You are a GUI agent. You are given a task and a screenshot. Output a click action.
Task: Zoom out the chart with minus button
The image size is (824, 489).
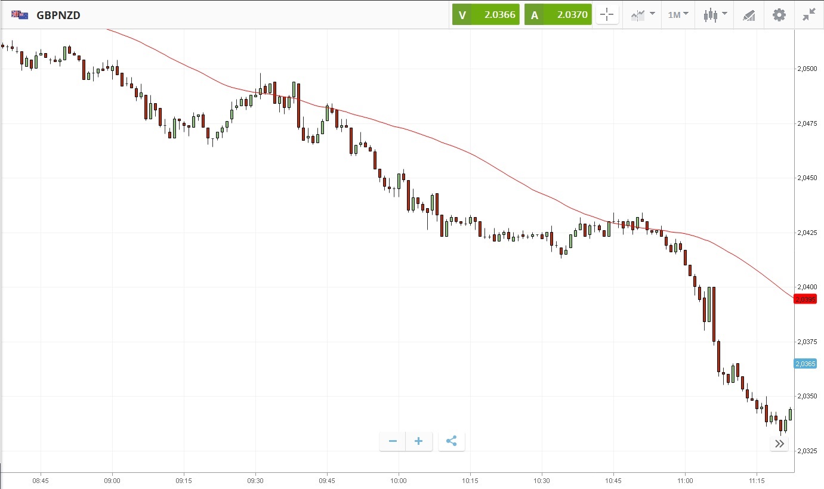[393, 441]
